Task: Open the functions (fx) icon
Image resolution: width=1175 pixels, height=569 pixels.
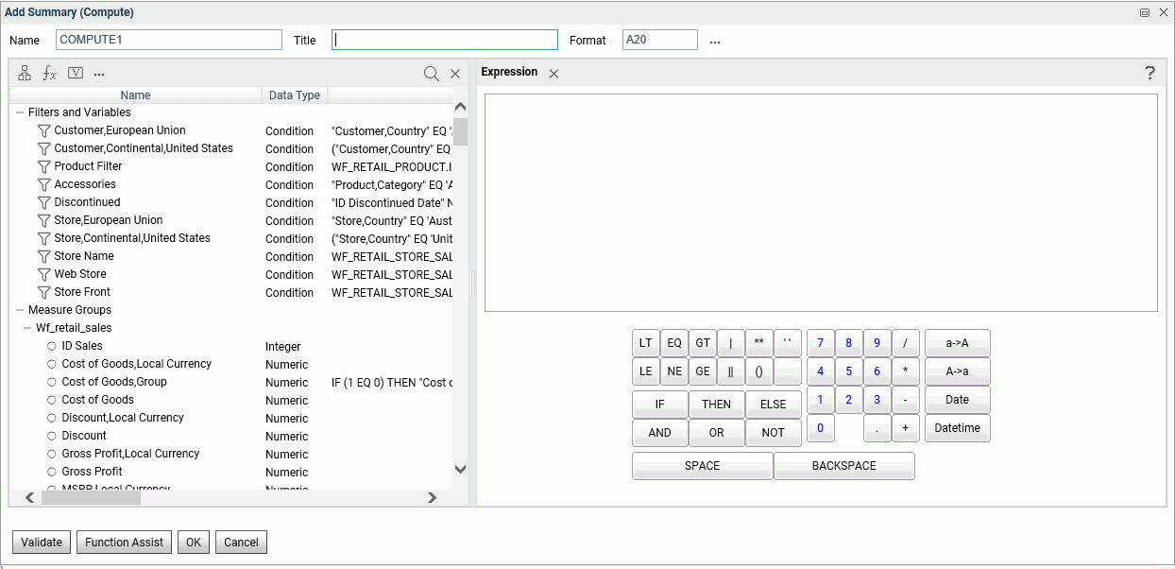Action: pyautogui.click(x=50, y=73)
